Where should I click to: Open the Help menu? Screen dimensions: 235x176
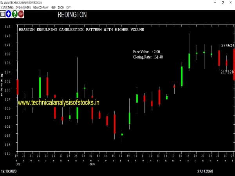point(53,7)
